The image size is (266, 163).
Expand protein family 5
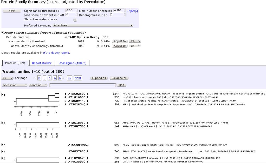[2, 158]
